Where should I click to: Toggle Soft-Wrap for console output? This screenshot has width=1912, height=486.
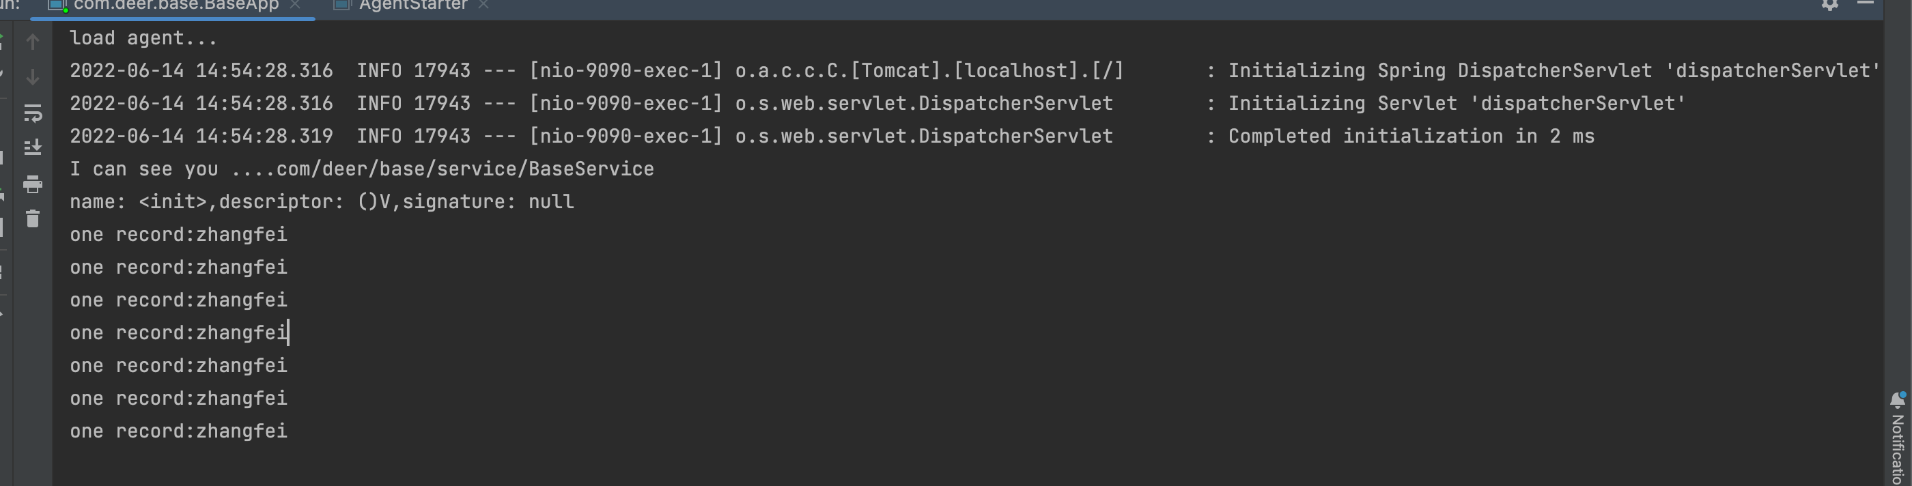33,113
